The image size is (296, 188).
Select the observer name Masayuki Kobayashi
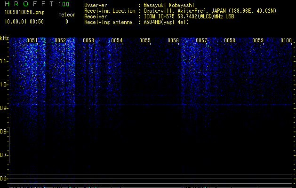pos(169,5)
